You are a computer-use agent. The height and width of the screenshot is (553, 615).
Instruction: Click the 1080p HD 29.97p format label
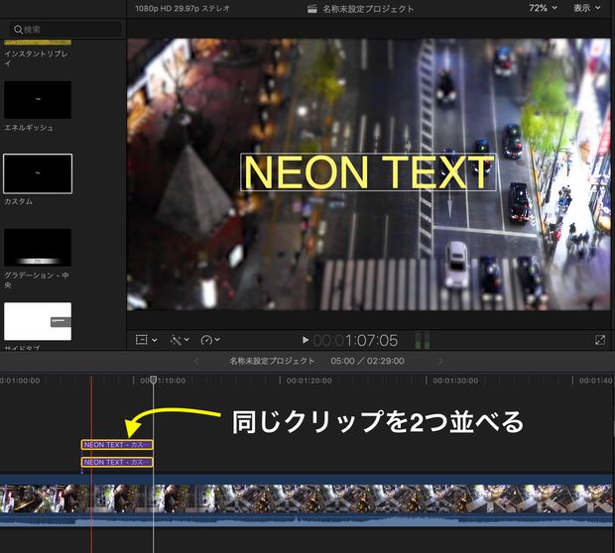pos(182,9)
